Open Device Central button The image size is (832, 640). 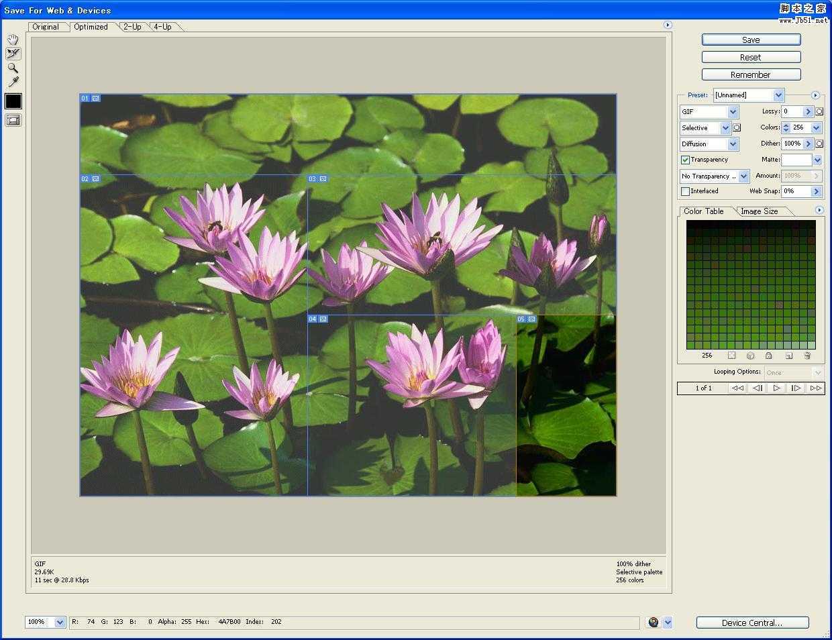752,623
